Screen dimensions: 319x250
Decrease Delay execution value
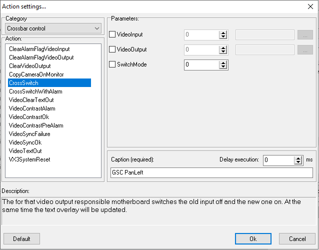pos(298,162)
